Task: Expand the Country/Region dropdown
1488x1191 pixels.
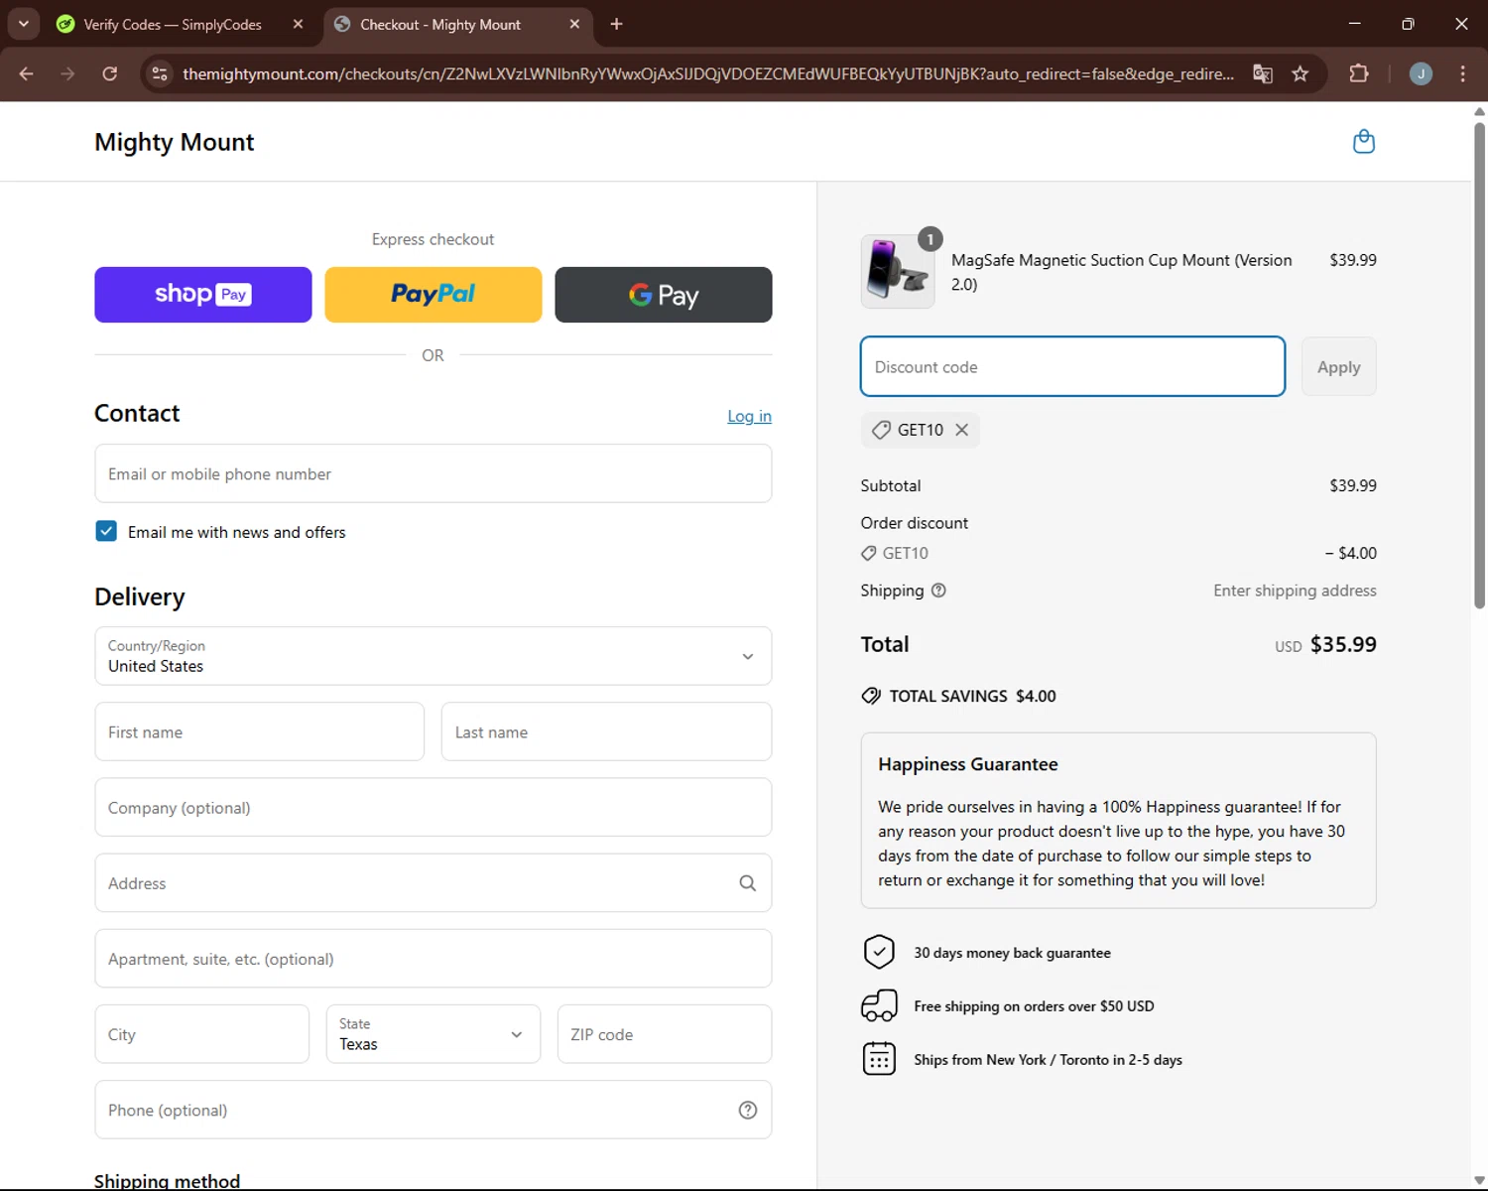Action: [x=434, y=656]
